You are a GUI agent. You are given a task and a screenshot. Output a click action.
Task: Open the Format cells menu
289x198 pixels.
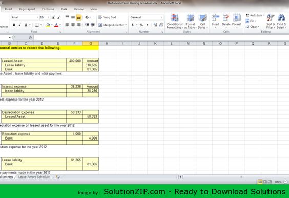[237, 21]
